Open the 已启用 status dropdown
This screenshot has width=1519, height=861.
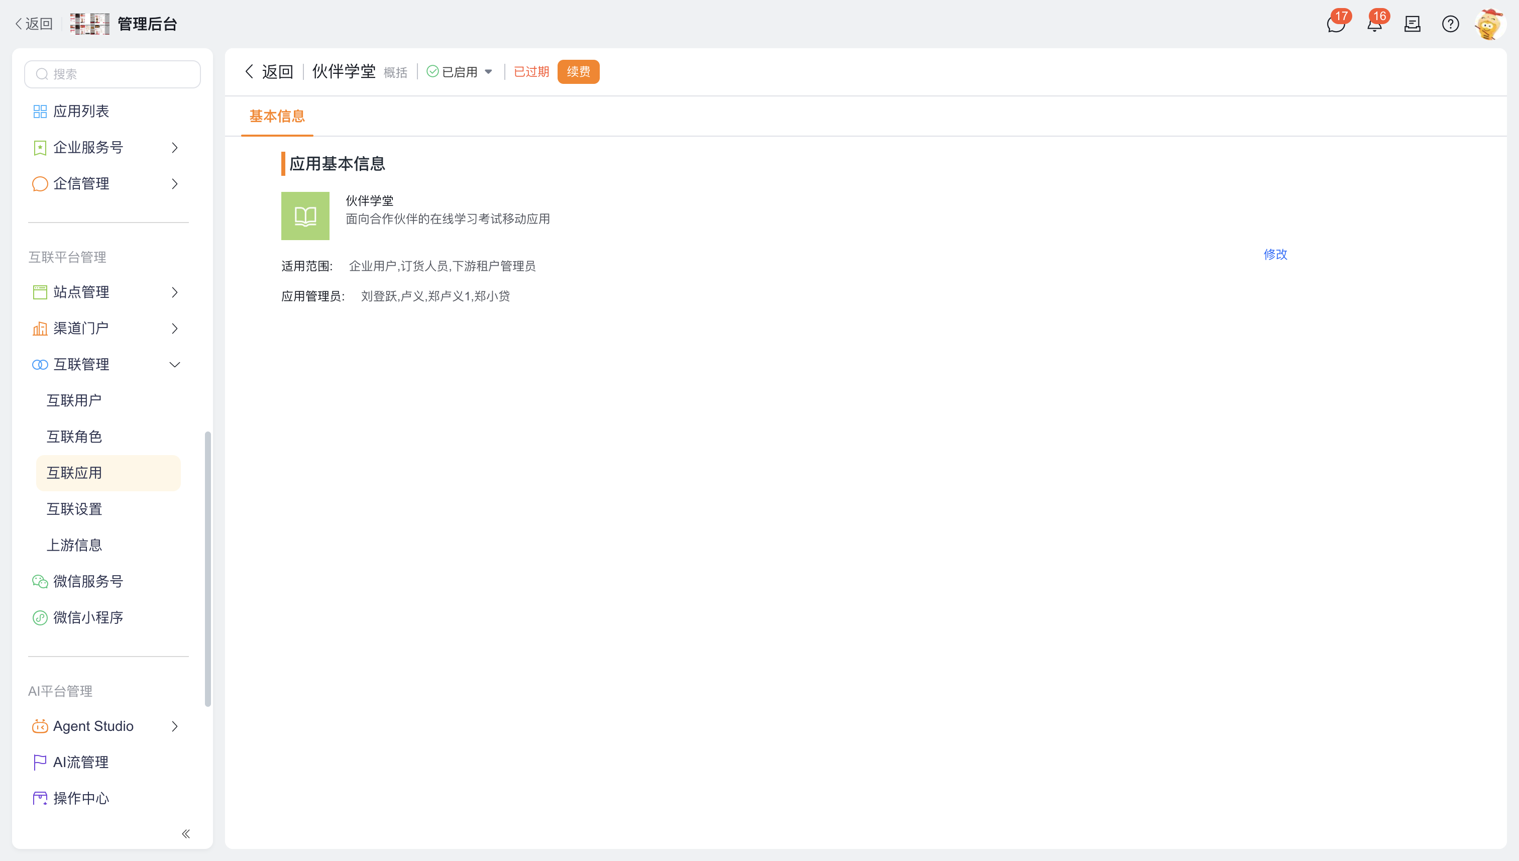click(460, 72)
